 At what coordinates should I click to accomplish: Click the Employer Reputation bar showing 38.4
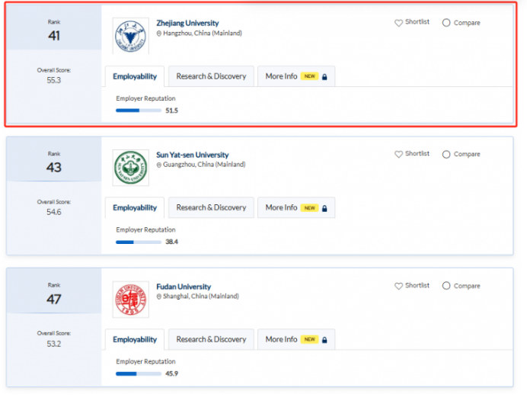(x=139, y=242)
